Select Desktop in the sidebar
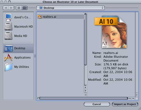Viewport: 141px width, 110px height. [18, 48]
